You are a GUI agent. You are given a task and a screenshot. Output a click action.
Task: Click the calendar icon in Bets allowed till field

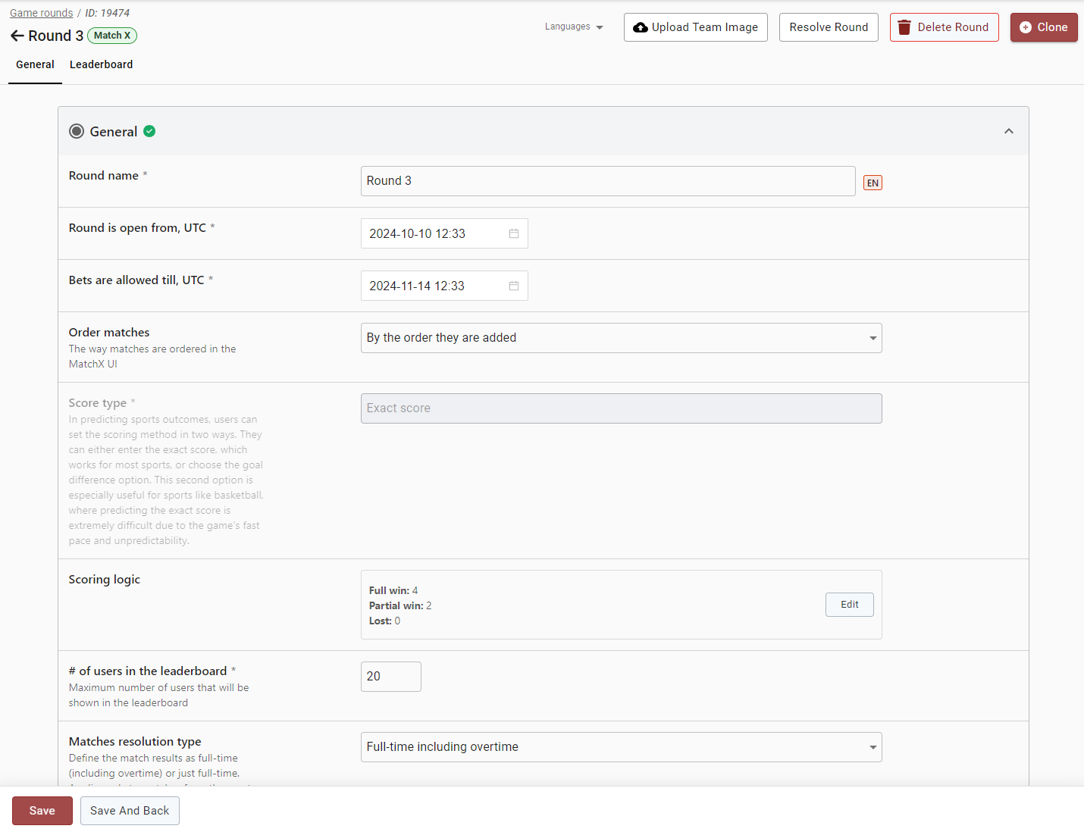514,286
